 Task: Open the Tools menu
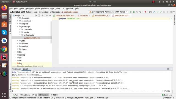click(58, 9)
